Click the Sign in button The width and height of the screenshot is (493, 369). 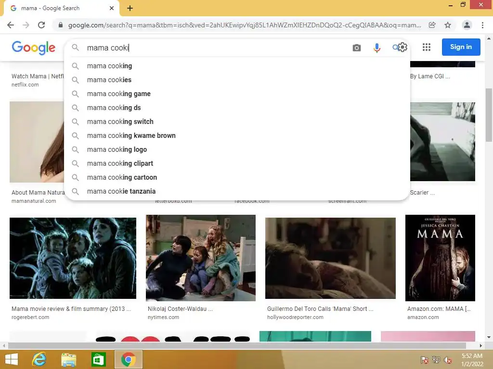click(461, 47)
